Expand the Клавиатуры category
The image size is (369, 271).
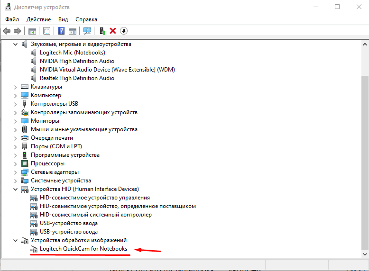coord(15,87)
